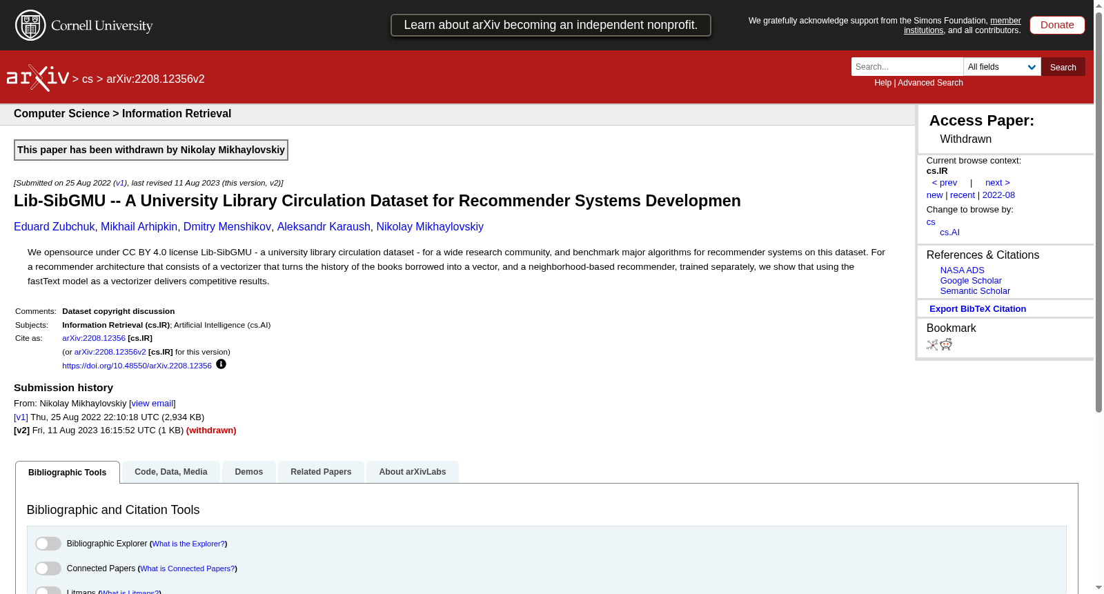Open the arXiv:2208.12356 cite link
Image resolution: width=1104 pixels, height=594 pixels.
(x=94, y=338)
